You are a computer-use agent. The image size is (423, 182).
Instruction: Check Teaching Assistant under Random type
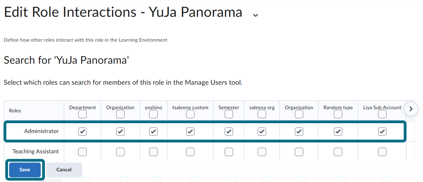coord(338,152)
